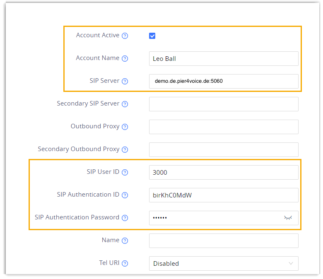Focus the Secondary SIP Server input
Viewport: 323px width, 279px height.
pos(224,104)
